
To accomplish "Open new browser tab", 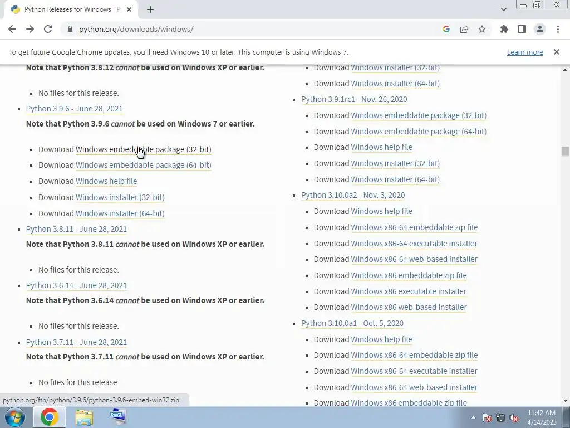I will (x=150, y=10).
